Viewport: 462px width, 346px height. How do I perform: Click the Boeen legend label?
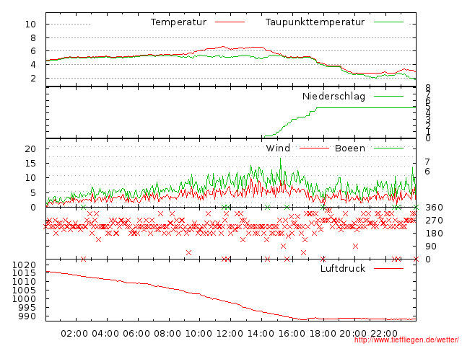click(350, 148)
